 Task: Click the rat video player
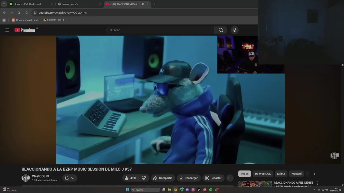170,100
